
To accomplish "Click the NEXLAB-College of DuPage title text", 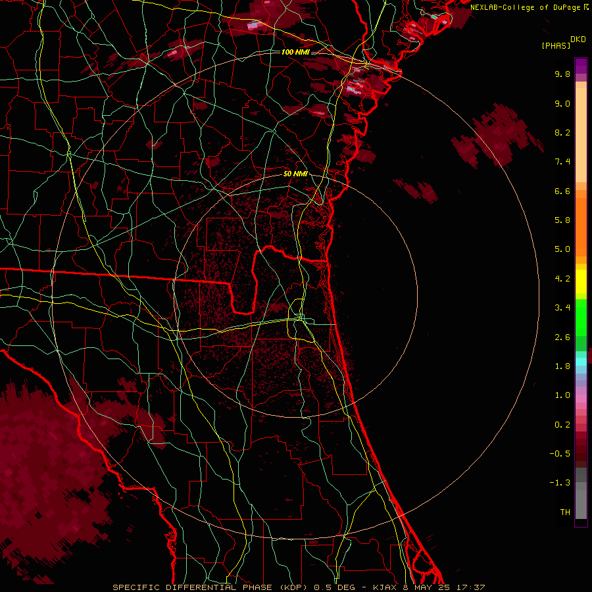I will point(525,7).
